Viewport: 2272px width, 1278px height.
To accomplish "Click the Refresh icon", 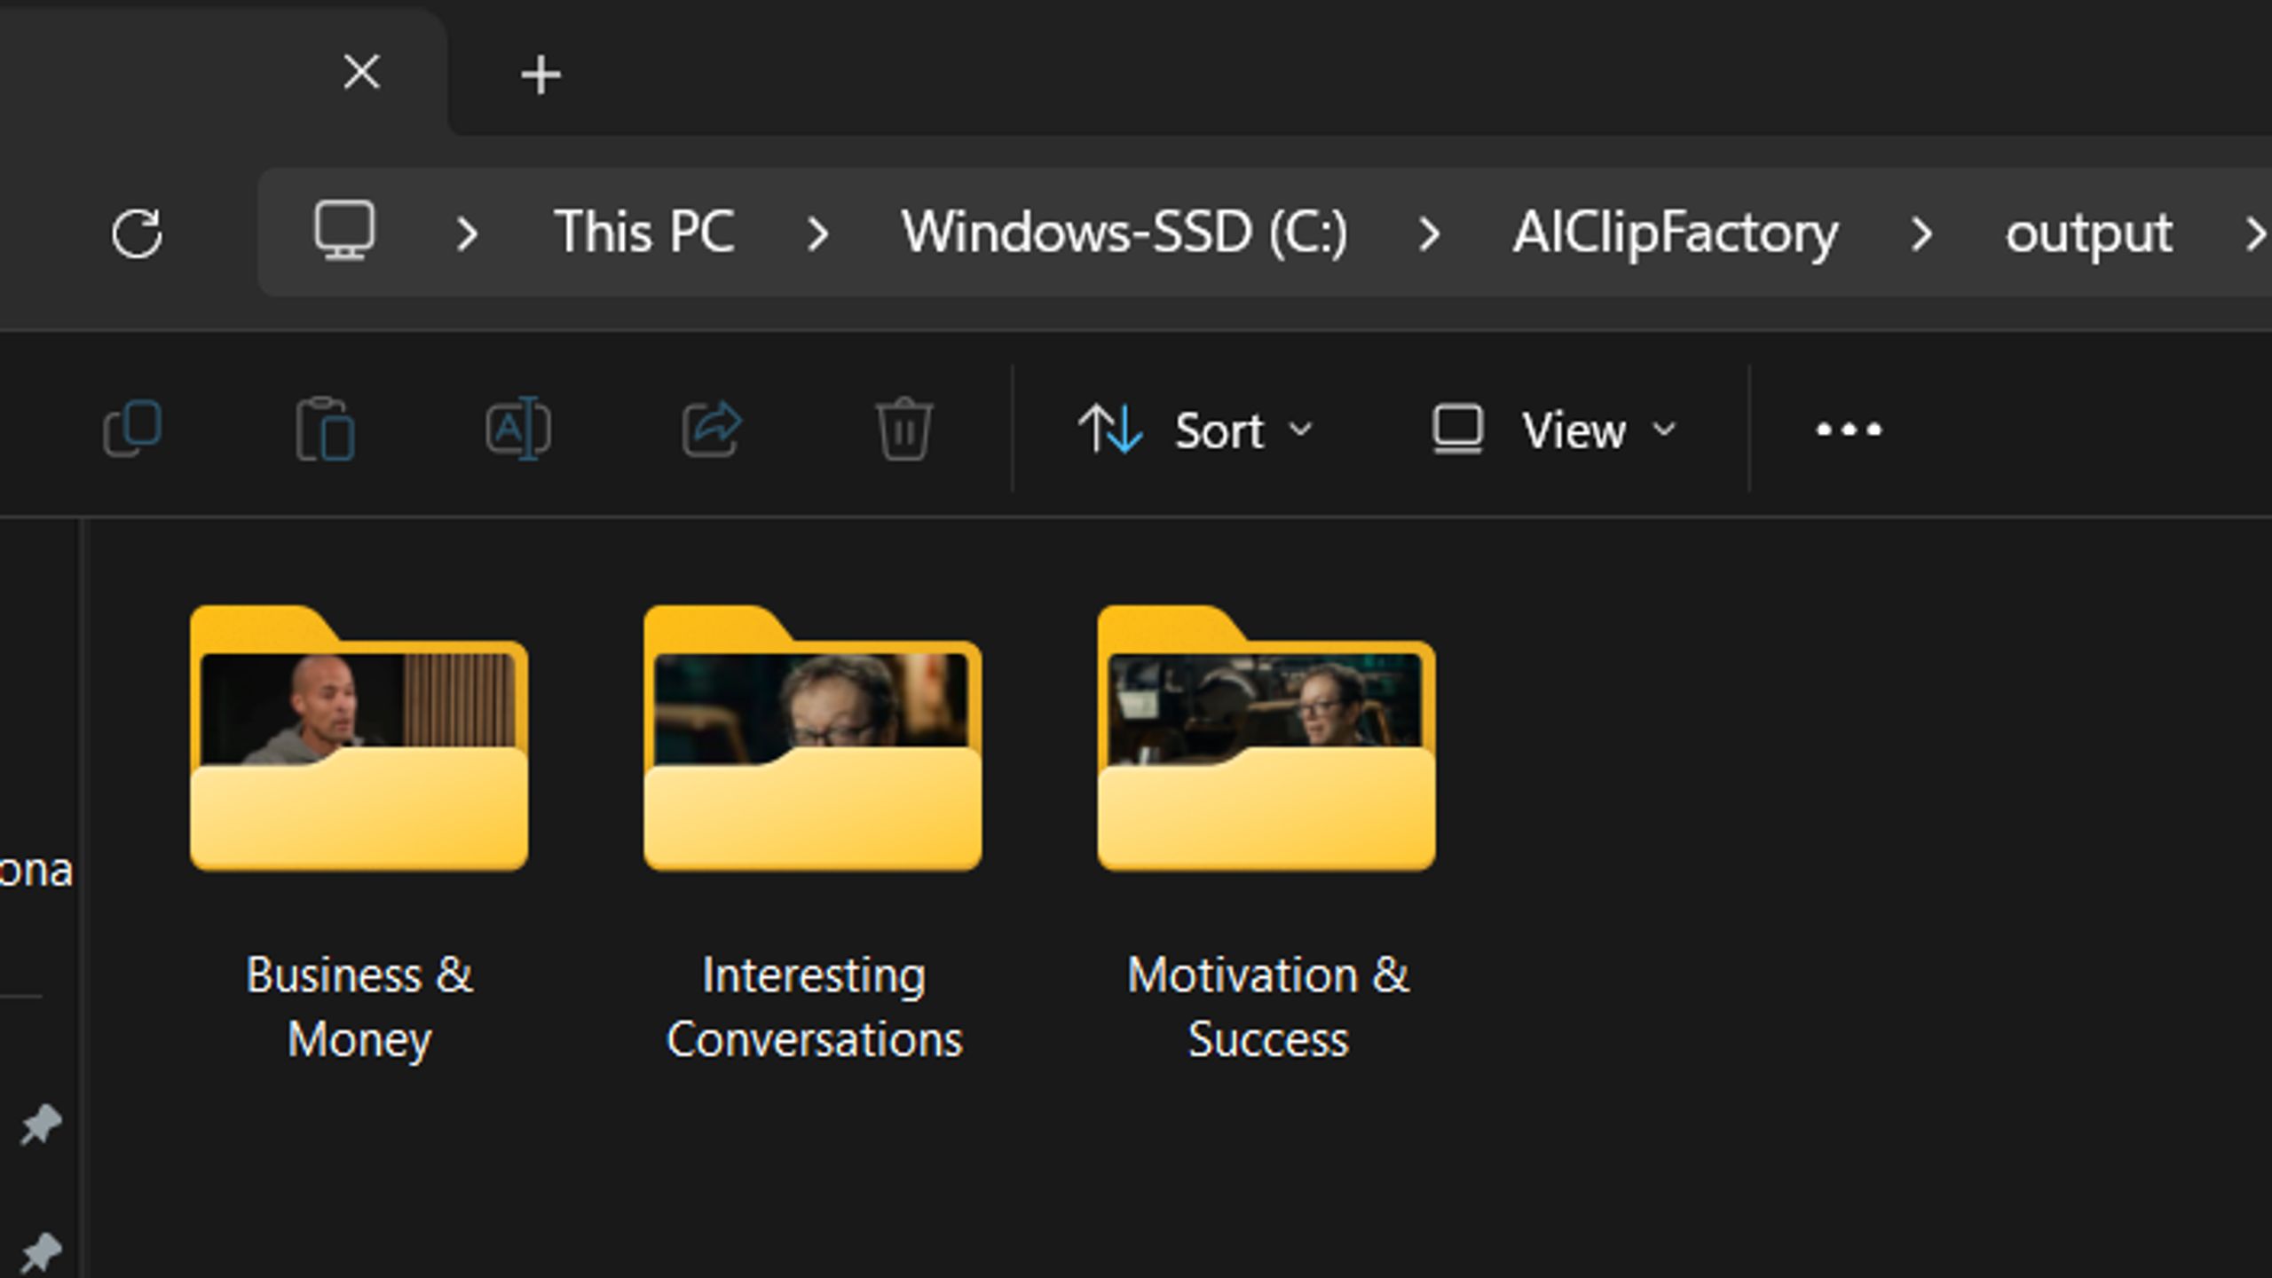I will (138, 233).
